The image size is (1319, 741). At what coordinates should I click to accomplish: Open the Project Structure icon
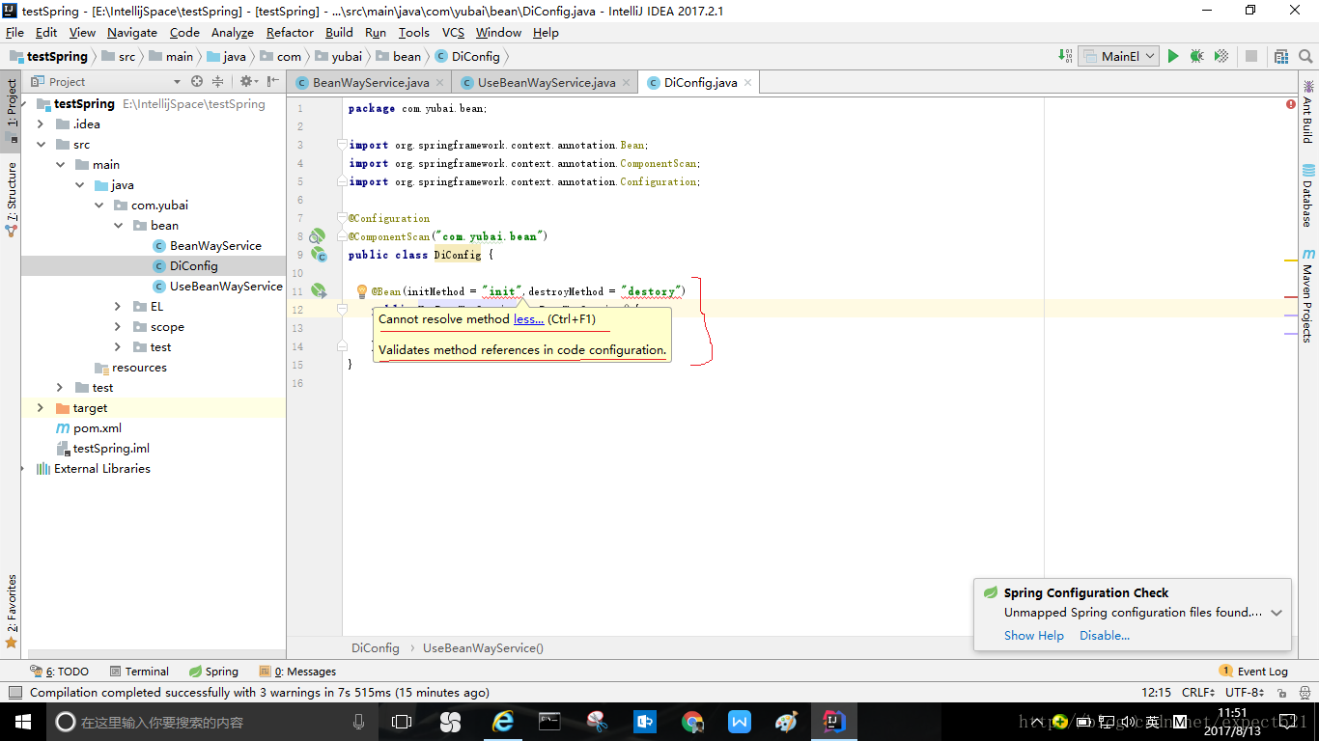1280,56
